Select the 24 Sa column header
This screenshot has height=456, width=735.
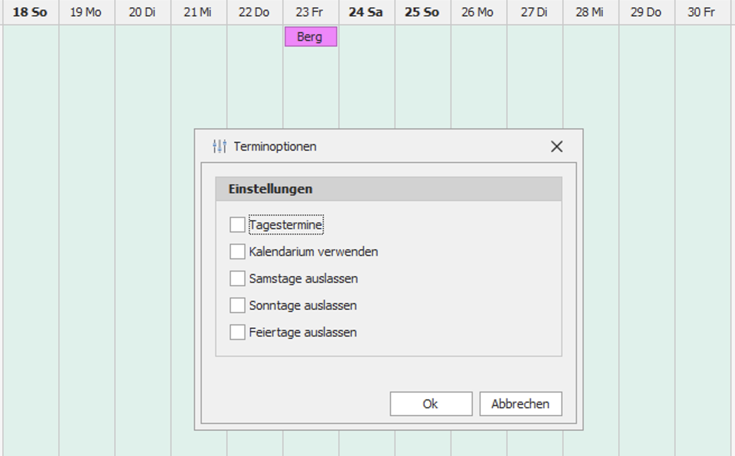[x=366, y=10]
